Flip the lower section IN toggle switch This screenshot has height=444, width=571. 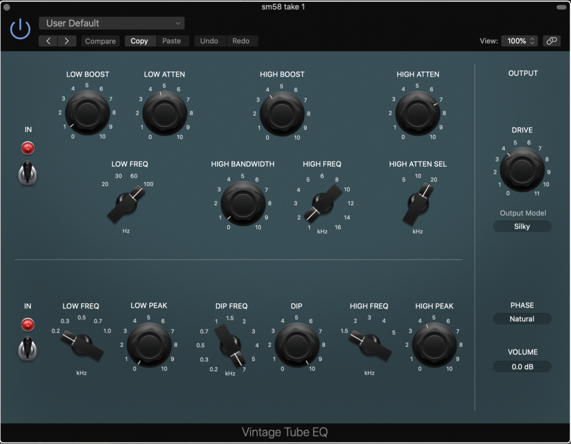[27, 348]
